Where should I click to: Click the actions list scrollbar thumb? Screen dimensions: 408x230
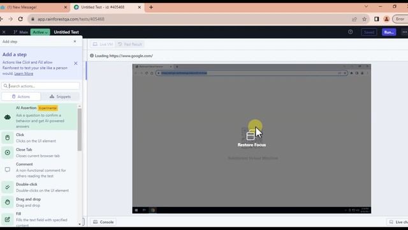coord(80,130)
